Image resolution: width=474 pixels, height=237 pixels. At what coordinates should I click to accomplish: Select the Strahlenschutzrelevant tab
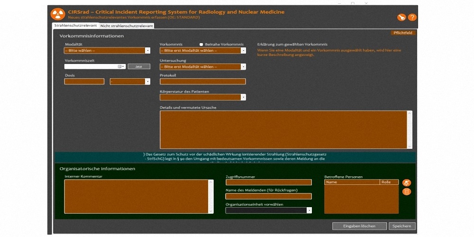pyautogui.click(x=75, y=25)
